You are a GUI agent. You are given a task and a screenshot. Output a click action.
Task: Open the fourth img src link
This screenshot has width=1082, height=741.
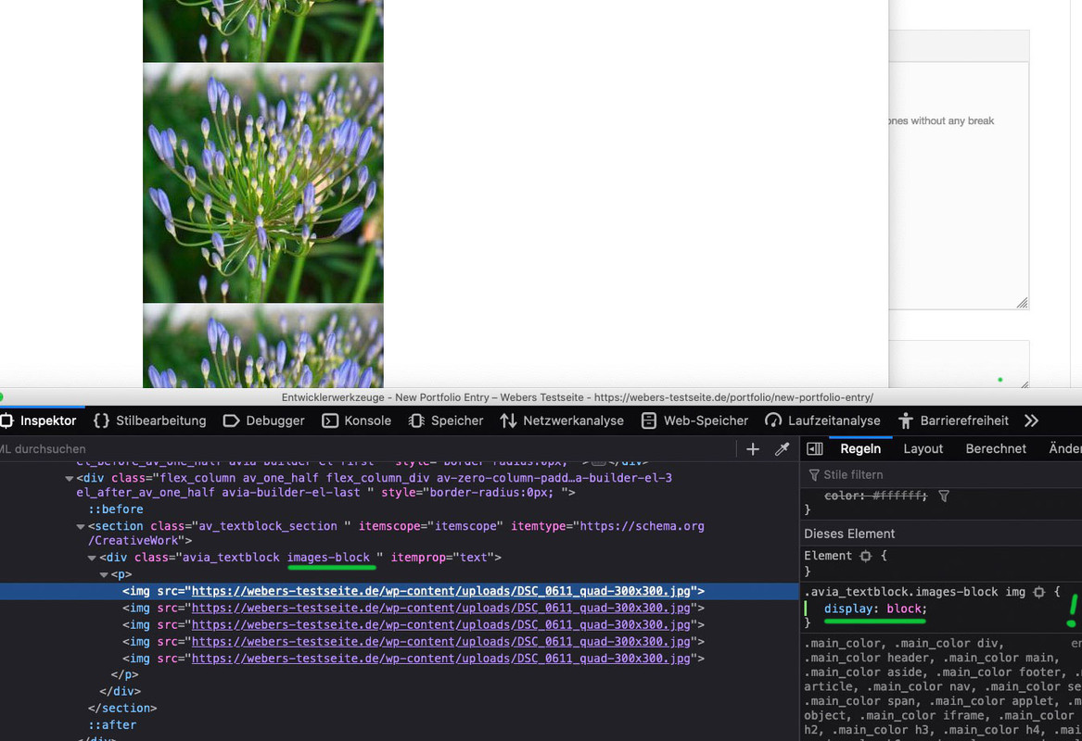point(441,642)
